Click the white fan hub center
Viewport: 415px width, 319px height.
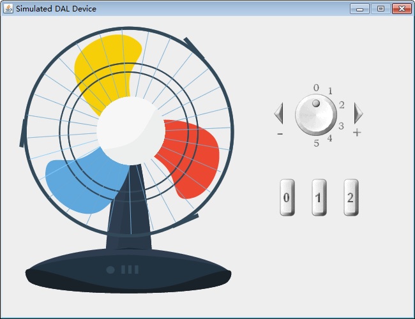coord(131,131)
